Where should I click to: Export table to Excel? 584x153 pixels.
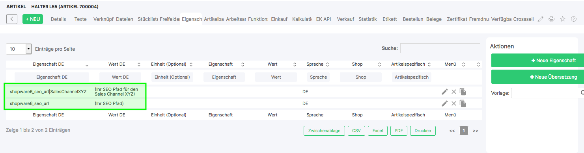[378, 131]
